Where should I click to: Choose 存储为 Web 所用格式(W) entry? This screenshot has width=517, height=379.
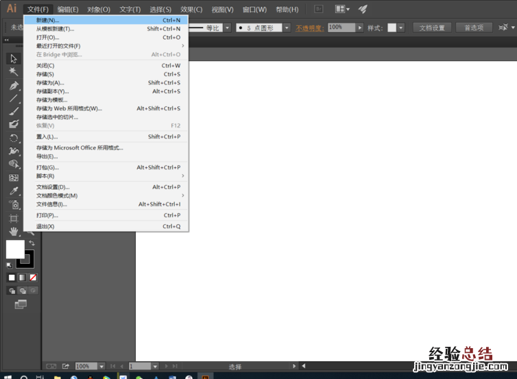106,108
